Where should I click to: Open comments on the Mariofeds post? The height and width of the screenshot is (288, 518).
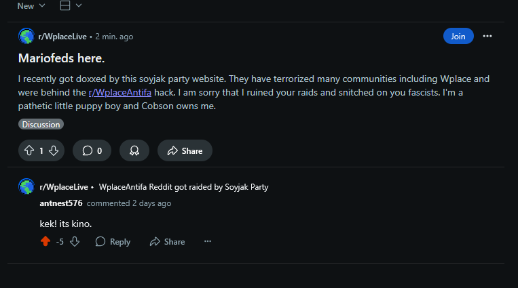tap(92, 150)
